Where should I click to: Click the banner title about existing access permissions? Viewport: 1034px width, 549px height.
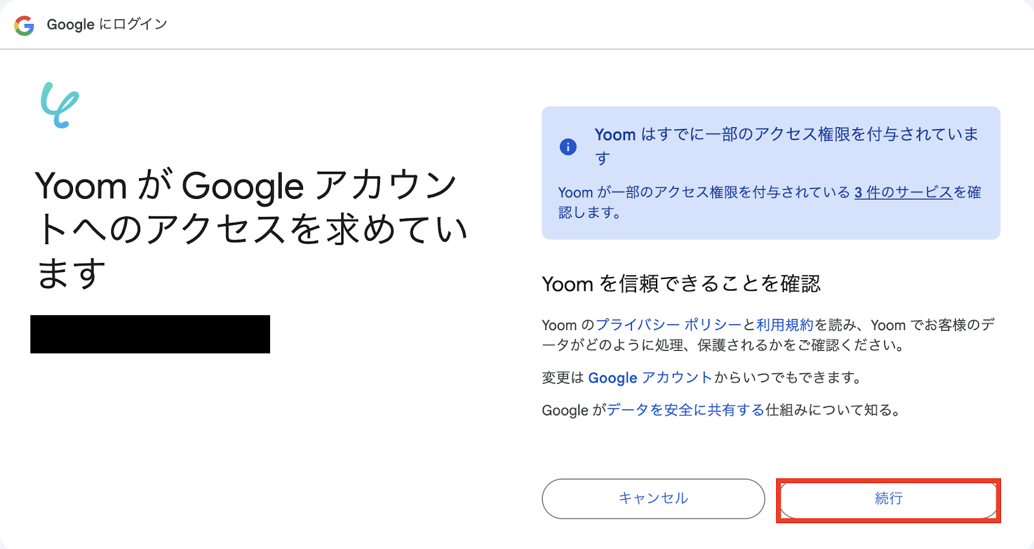[786, 135]
